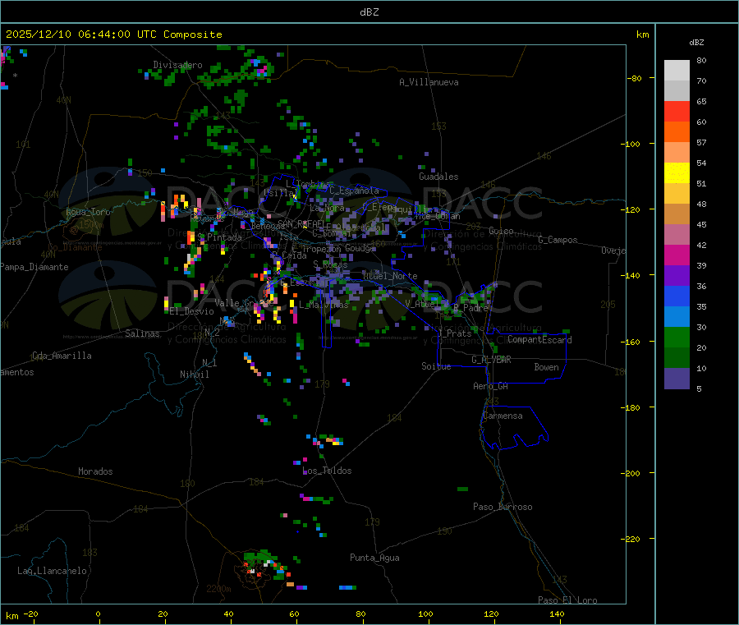Viewport: 739px width, 625px height.
Task: Click the red 60-65 dBZ legend swatch
Action: click(677, 111)
